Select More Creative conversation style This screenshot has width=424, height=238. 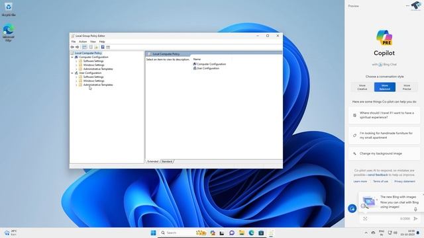point(362,87)
